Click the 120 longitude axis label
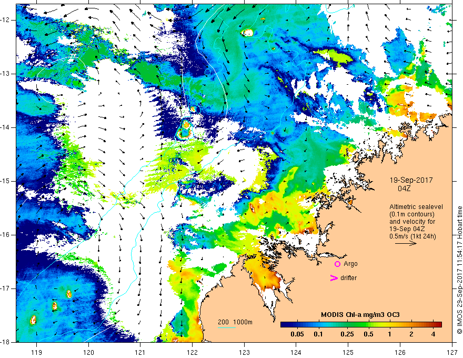This screenshot has height=358, width=463. [88, 352]
